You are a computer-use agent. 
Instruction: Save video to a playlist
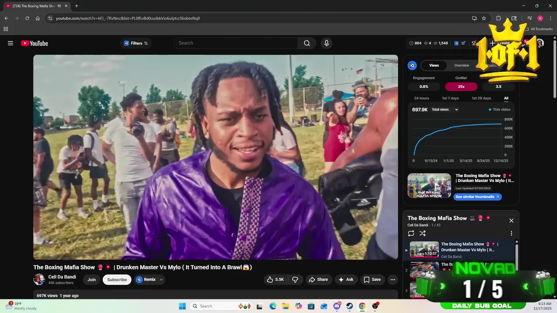372,280
